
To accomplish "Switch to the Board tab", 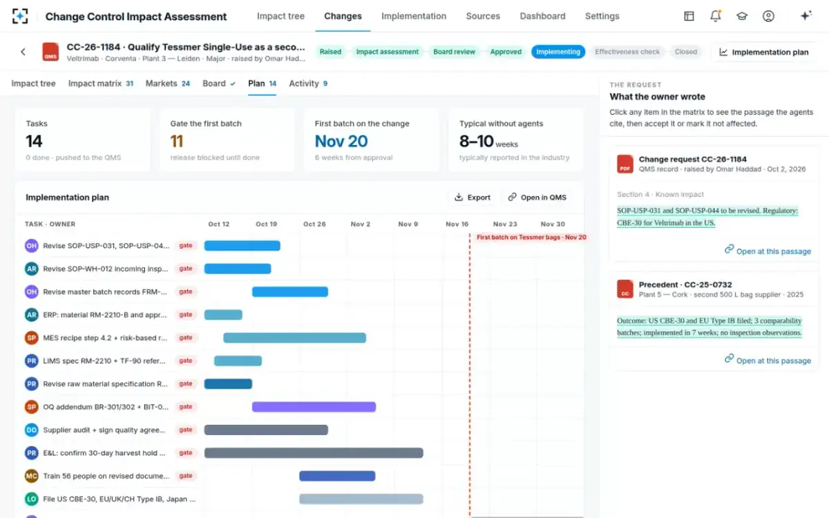I will [x=219, y=84].
